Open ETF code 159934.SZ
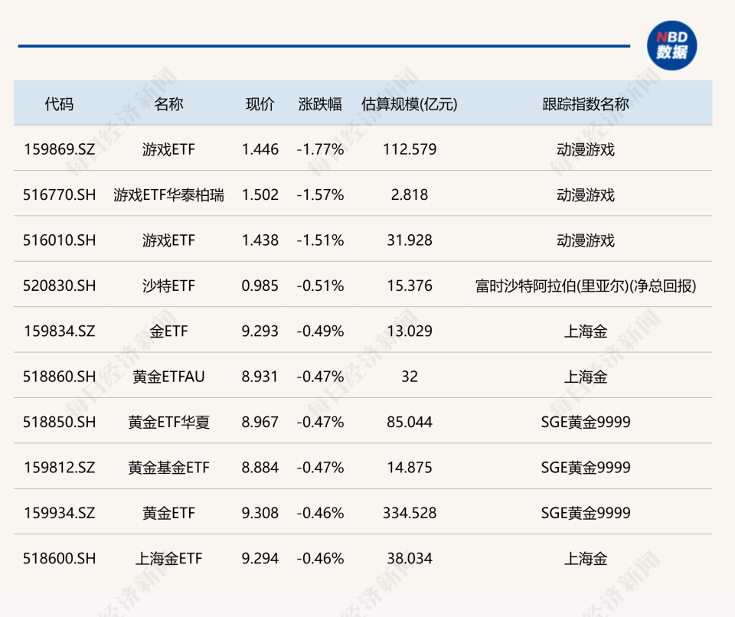735x617 pixels. tap(60, 513)
